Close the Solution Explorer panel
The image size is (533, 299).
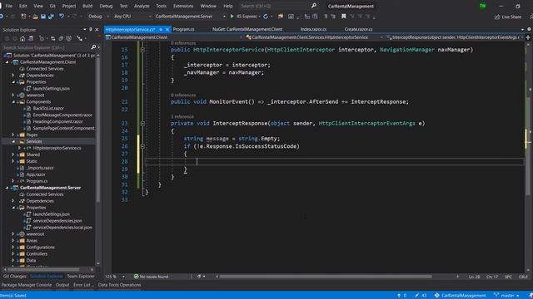tap(97, 30)
